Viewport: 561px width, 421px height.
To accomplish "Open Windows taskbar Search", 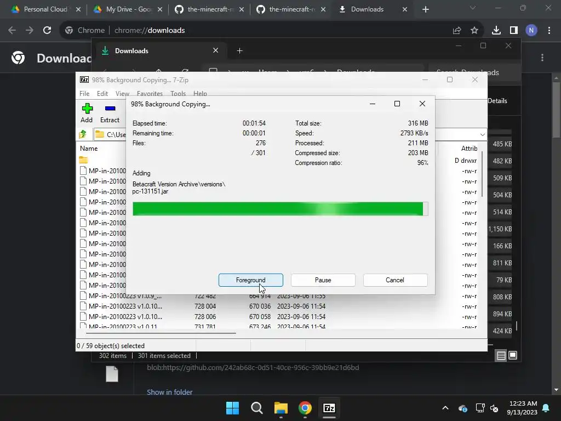I will pos(256,408).
